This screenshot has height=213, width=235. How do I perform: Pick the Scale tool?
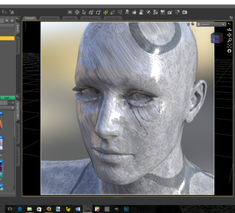point(113,12)
